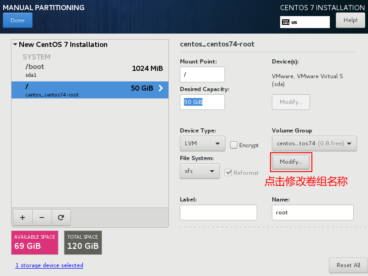Screen dimensions: 368x276
Task: Click the TOTAL SPACE 120 GiB box
Action: [x=83, y=243]
